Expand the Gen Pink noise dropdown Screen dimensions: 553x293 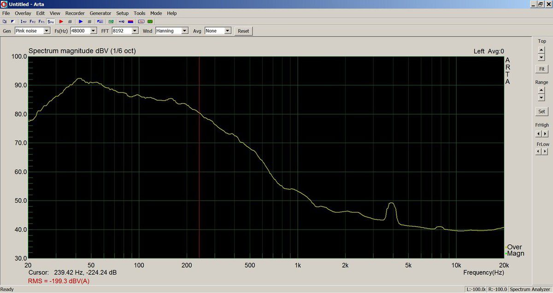pyautogui.click(x=47, y=31)
